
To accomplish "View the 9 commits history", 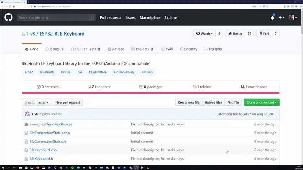I will (x=48, y=87).
